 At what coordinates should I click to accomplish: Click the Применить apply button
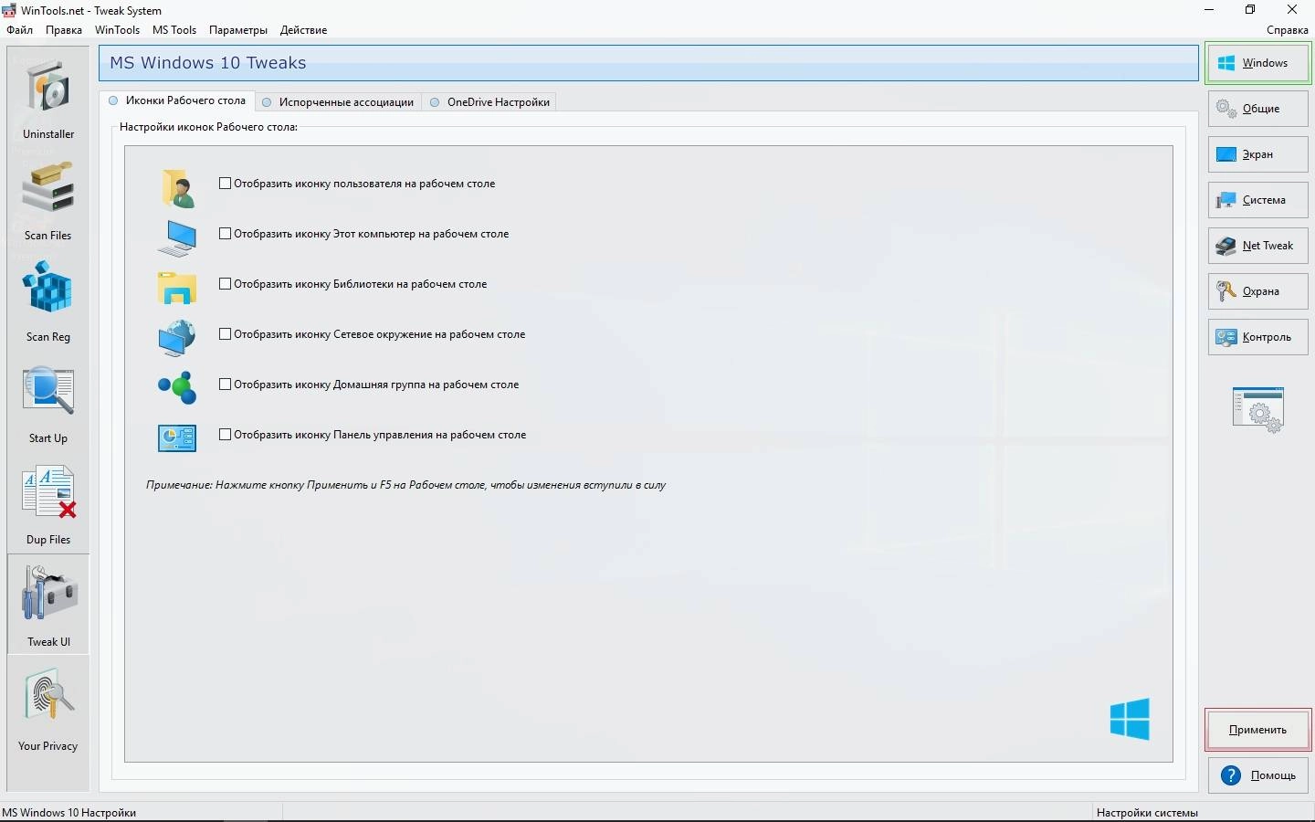[1257, 730]
